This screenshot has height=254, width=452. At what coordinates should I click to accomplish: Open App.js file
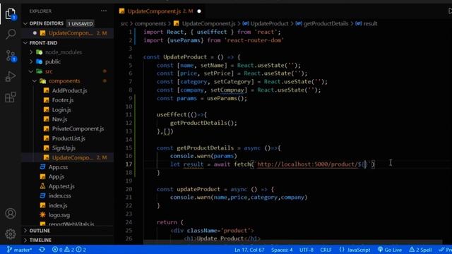56,176
